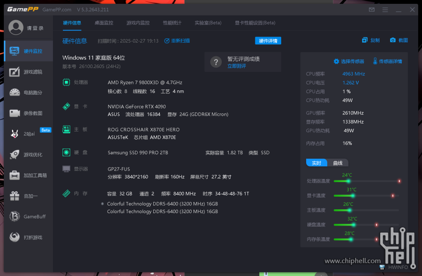This screenshot has width=422, height=276.
Task: Click the 主板 motherboard icon
Action: (66, 130)
